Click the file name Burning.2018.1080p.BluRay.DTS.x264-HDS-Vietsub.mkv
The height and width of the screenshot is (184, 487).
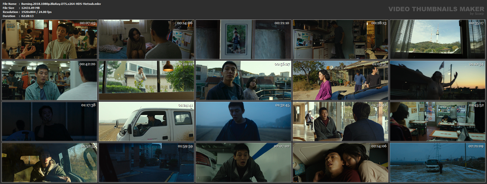coord(61,3)
